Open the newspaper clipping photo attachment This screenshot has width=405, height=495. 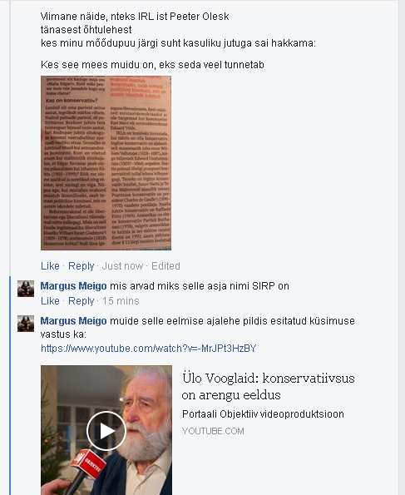(x=106, y=163)
